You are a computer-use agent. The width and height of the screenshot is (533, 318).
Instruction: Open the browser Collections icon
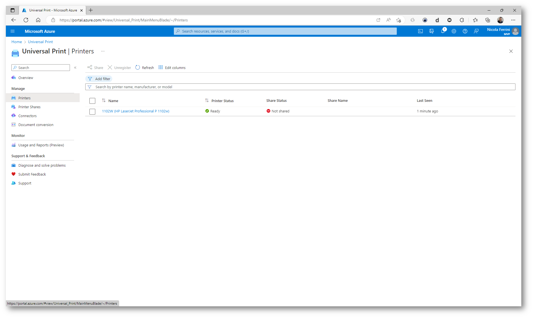tap(488, 20)
